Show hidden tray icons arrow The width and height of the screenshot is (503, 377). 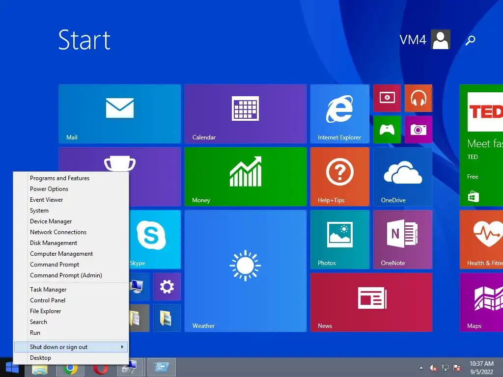pos(421,368)
